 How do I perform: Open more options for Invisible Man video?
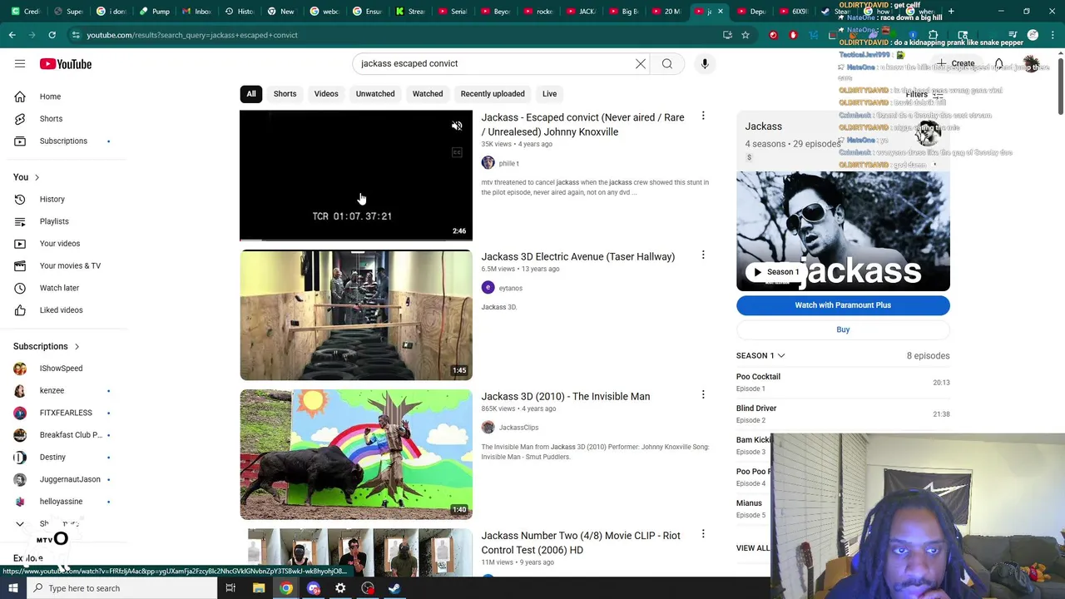tap(703, 394)
